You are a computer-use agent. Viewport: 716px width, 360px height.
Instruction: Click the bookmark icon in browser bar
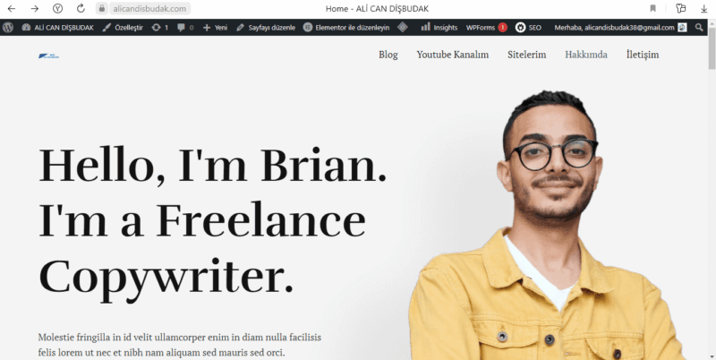pyautogui.click(x=653, y=8)
